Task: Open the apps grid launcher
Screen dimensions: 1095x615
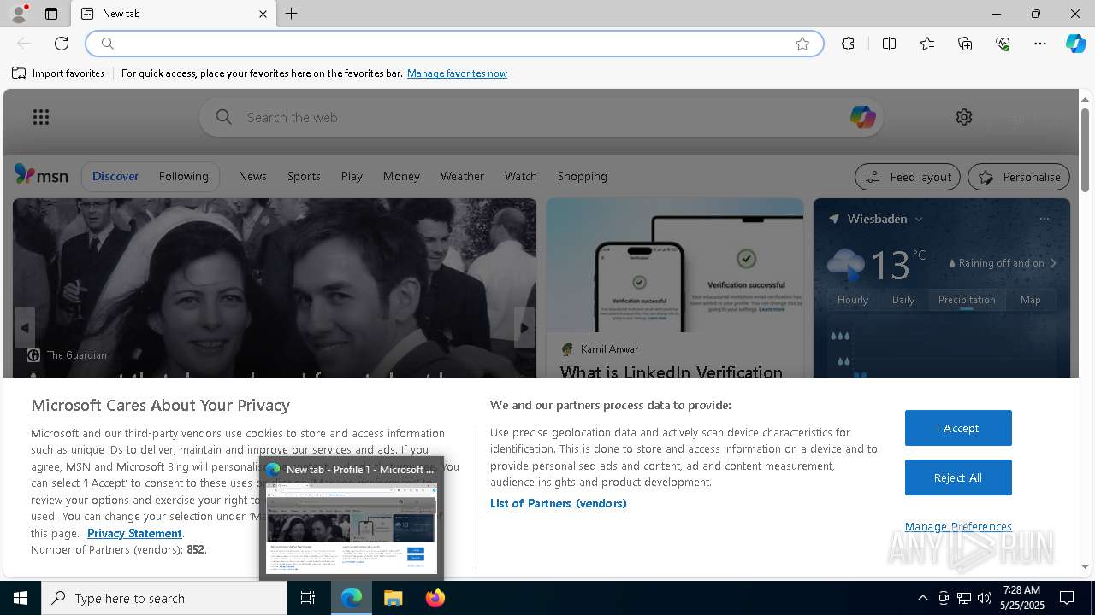Action: (41, 117)
